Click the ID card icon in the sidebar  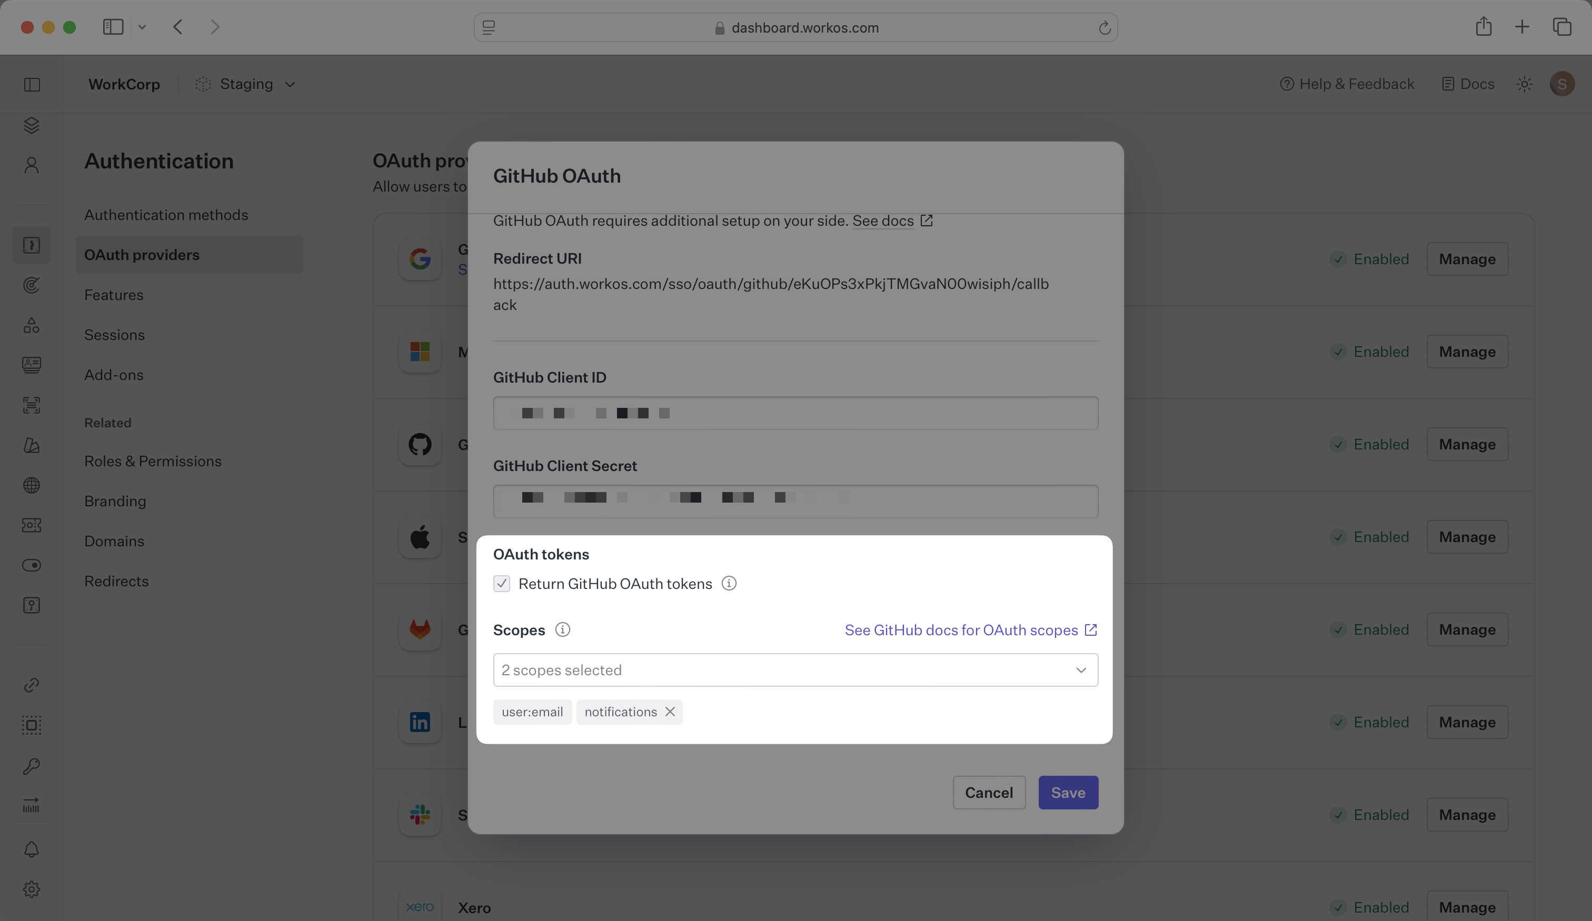point(32,365)
